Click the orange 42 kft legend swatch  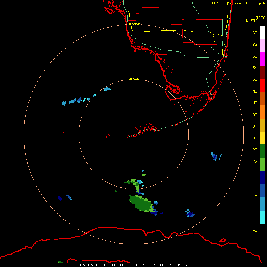tap(262, 112)
